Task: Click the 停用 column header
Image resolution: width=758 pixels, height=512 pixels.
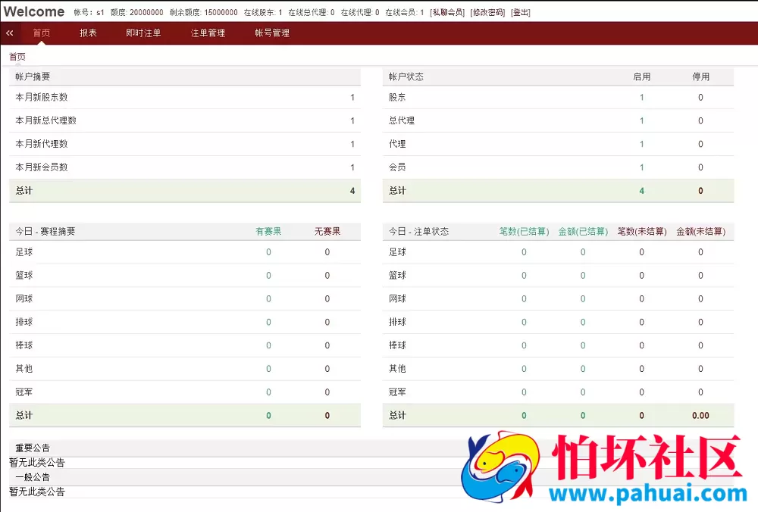Action: coord(700,76)
